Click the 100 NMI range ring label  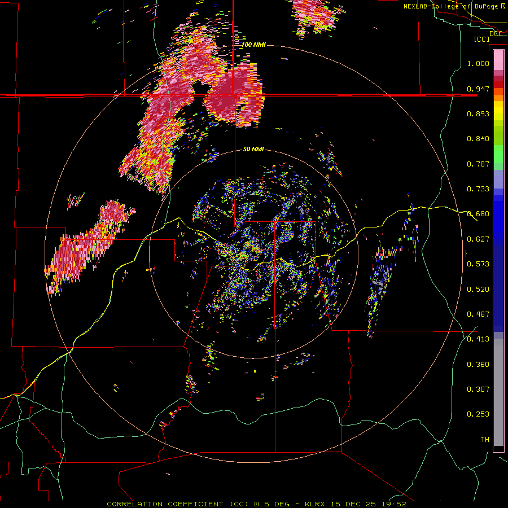[x=253, y=45]
